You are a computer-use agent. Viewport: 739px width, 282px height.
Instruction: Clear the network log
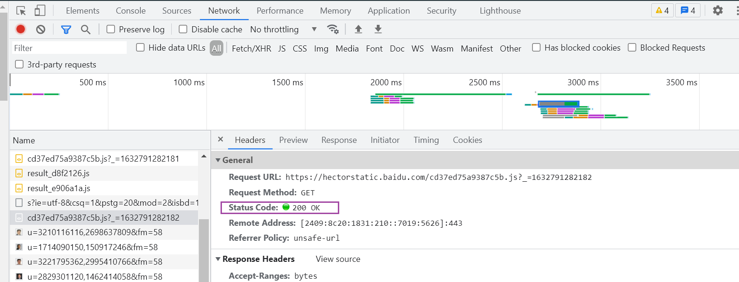41,29
